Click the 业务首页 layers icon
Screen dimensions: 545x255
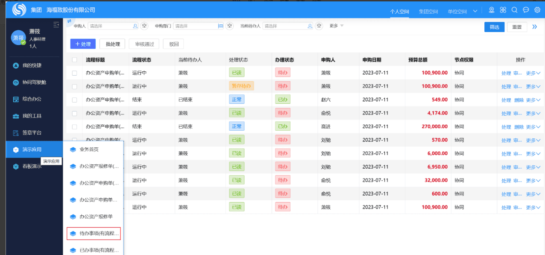[73, 149]
